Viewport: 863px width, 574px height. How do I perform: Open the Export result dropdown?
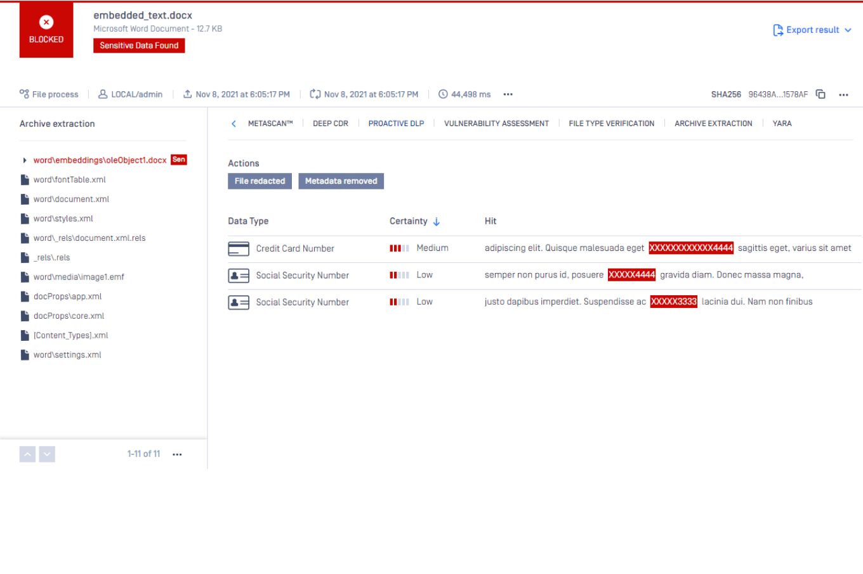(x=812, y=30)
